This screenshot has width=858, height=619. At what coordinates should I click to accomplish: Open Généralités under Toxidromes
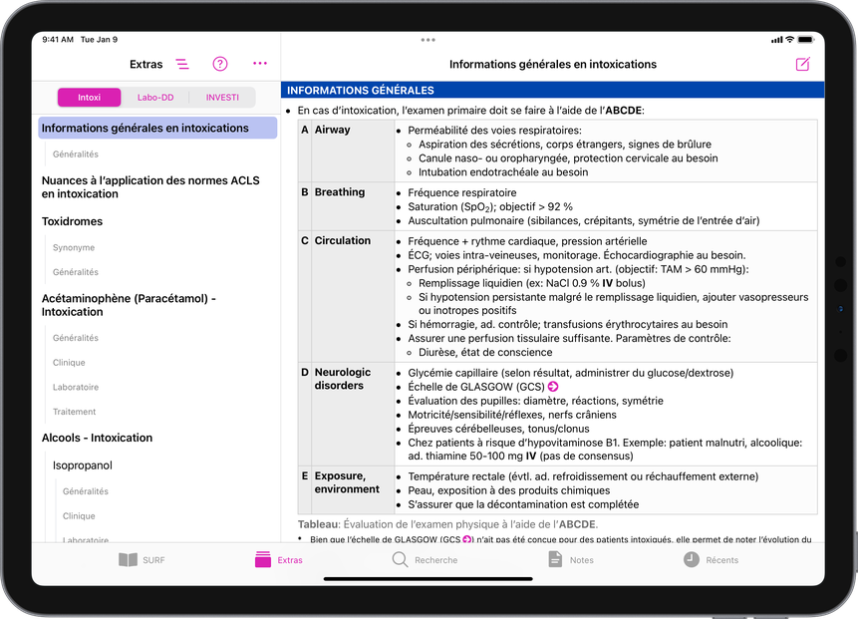(76, 272)
